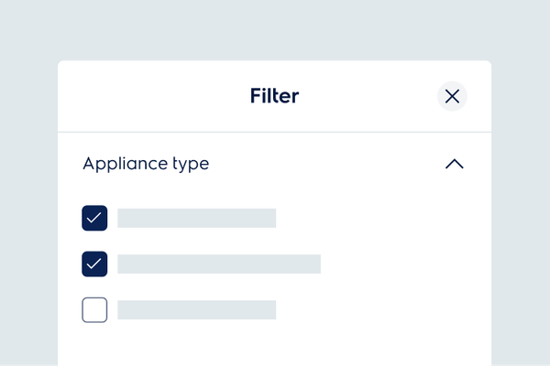The height and width of the screenshot is (366, 550).
Task: Uncheck the first appliance type checkbox
Action: [x=94, y=218]
